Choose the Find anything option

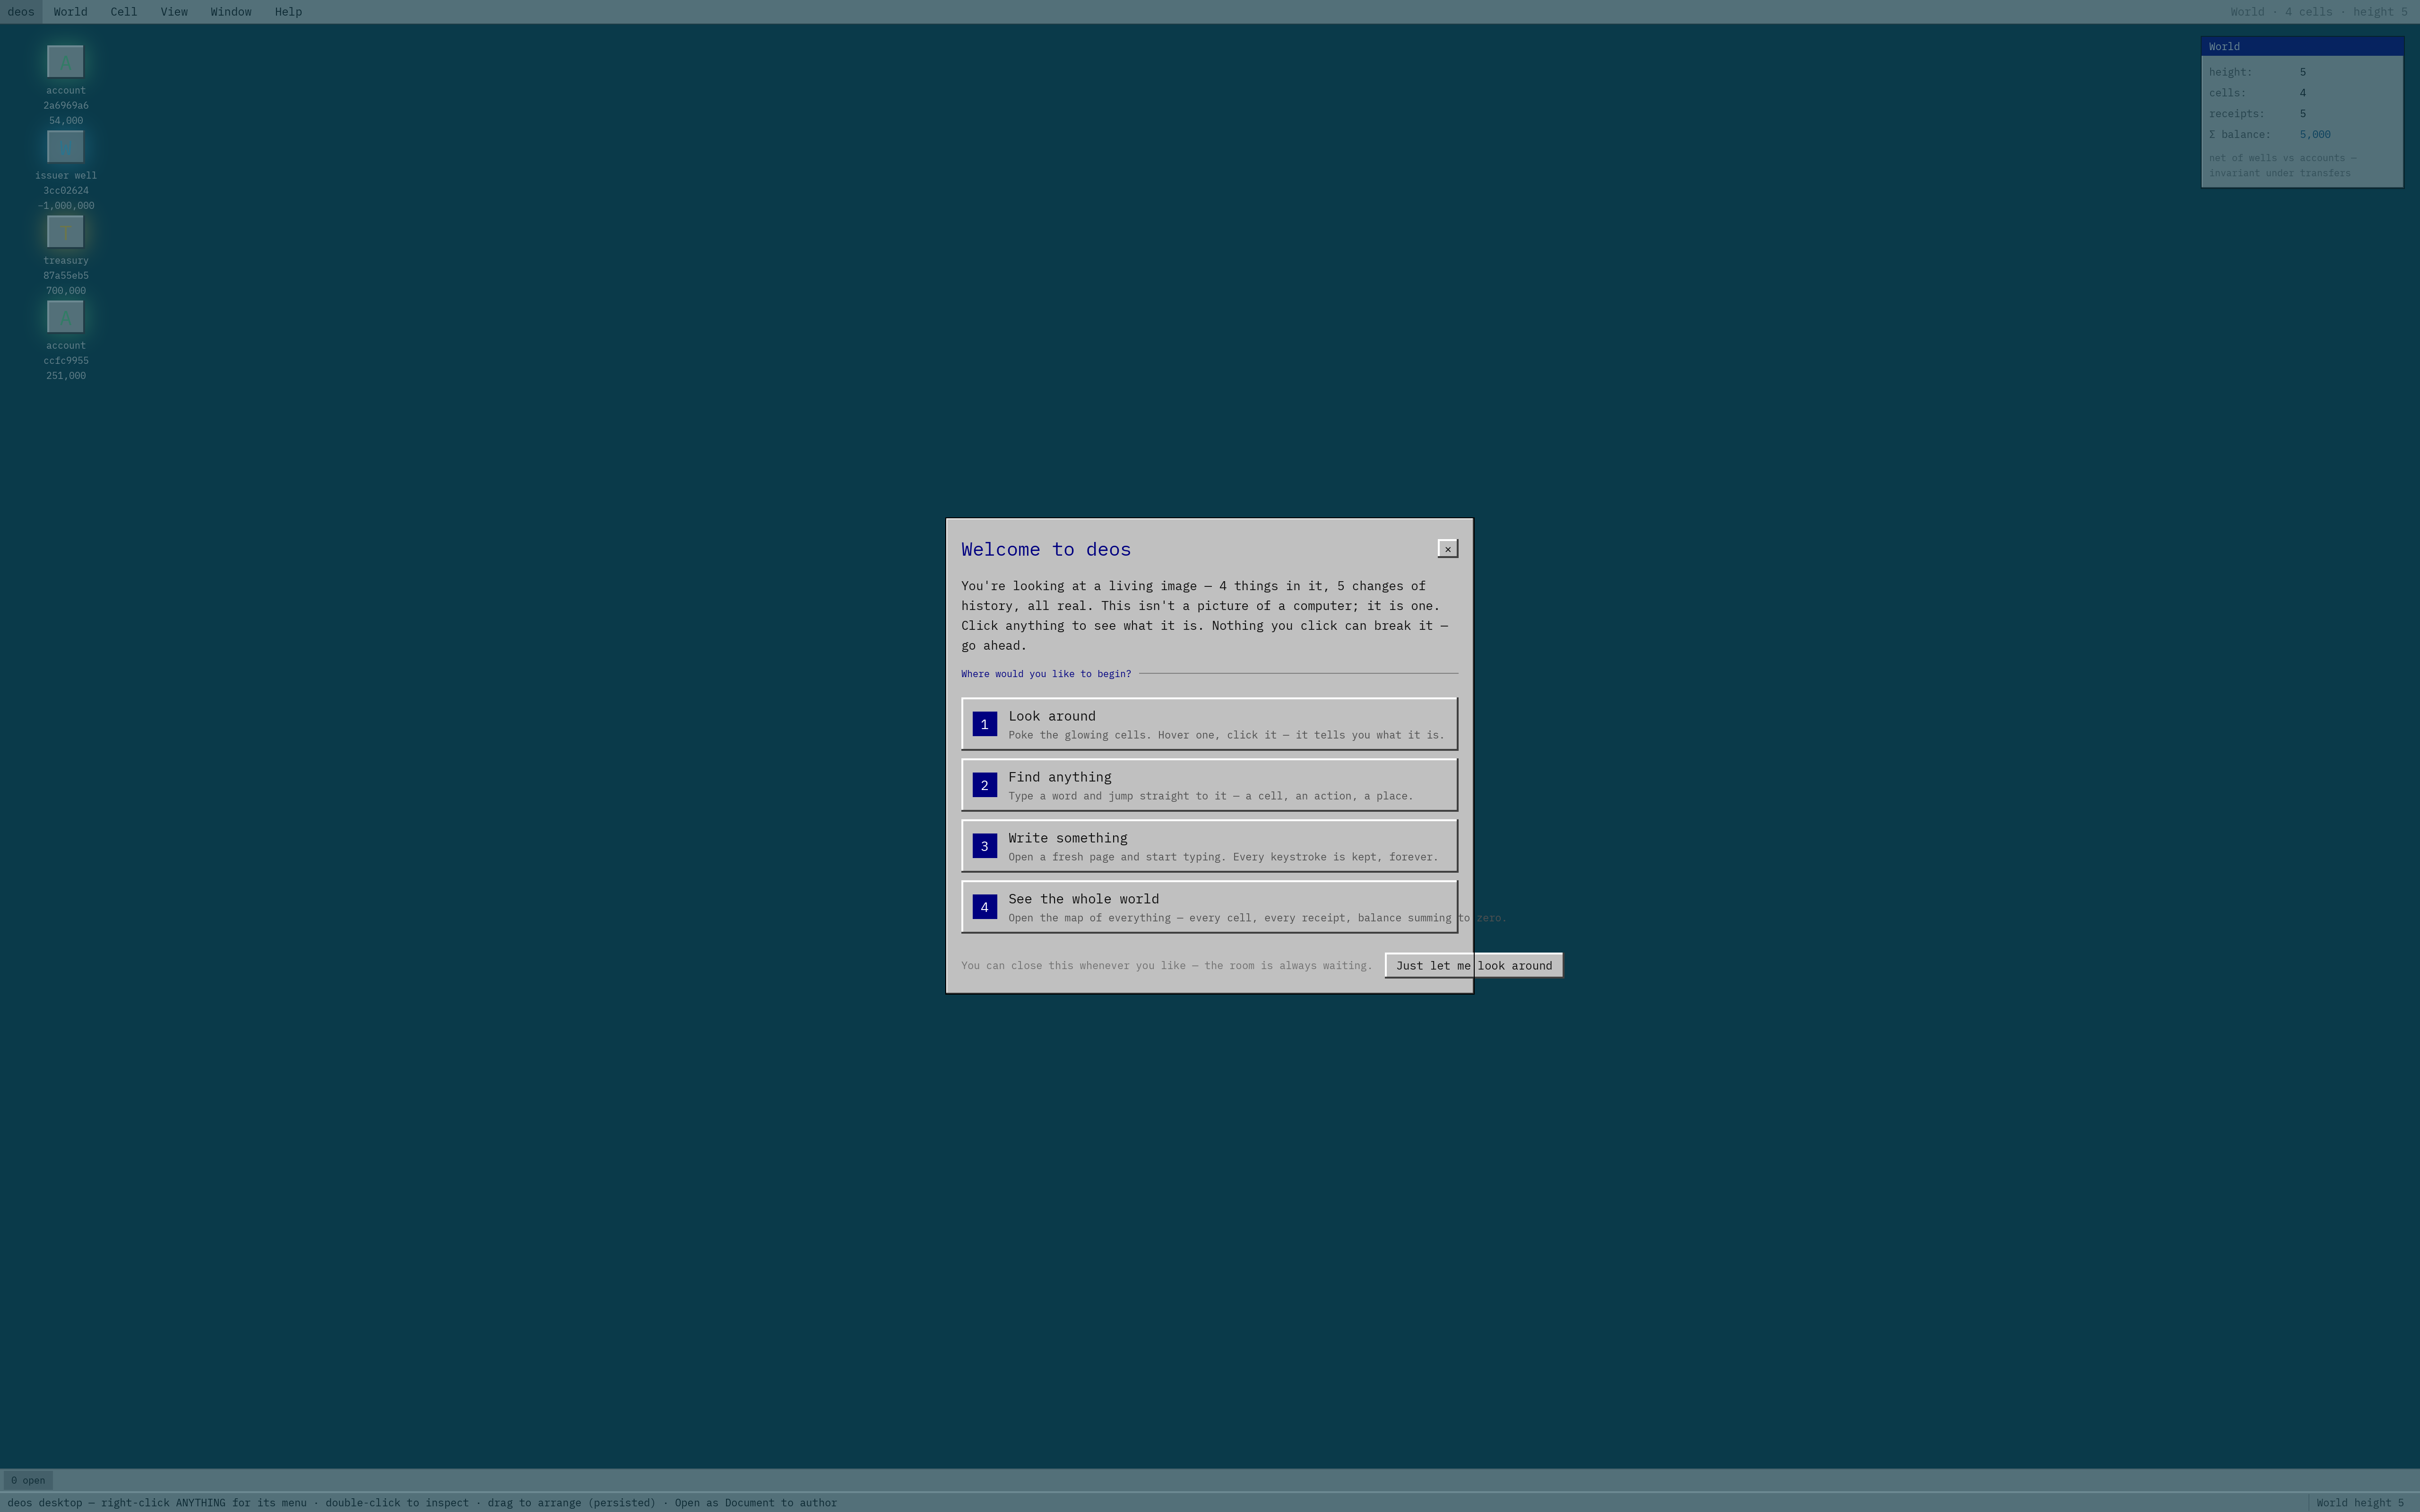tap(1209, 785)
